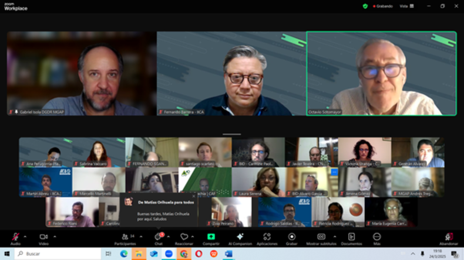Screen dimensions: 464x260
Task: Expand the video options arrow next to Video
Action: pyautogui.click(x=55, y=237)
